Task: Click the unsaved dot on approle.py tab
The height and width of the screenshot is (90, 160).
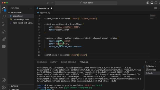Action: pos(51,8)
